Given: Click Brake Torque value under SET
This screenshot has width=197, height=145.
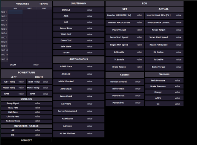Looking at the screenshot, I should click(x=139, y=67).
